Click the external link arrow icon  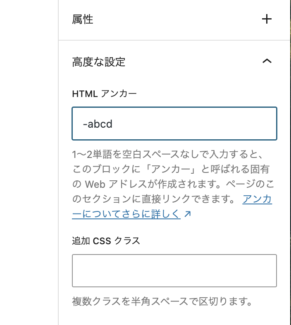(x=187, y=214)
